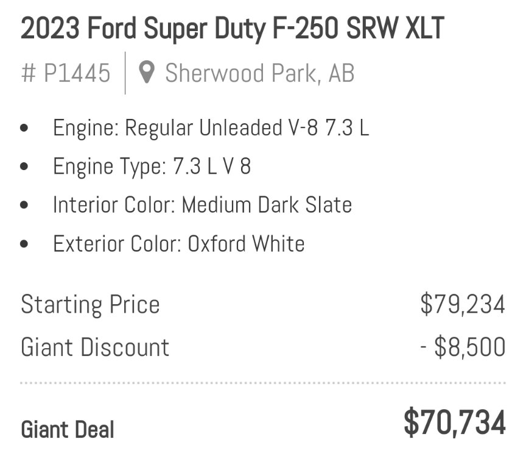Click the Engine Type 7.3 L V 8 line
Image resolution: width=526 pixels, height=453 pixels.
[x=152, y=166]
